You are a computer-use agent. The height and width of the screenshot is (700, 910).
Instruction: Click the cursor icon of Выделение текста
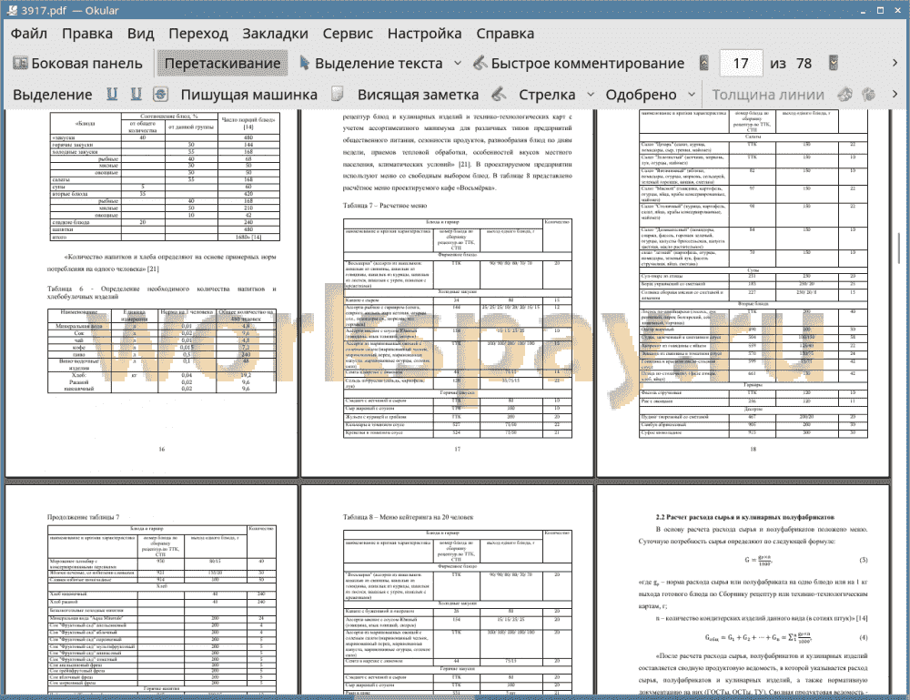(305, 63)
